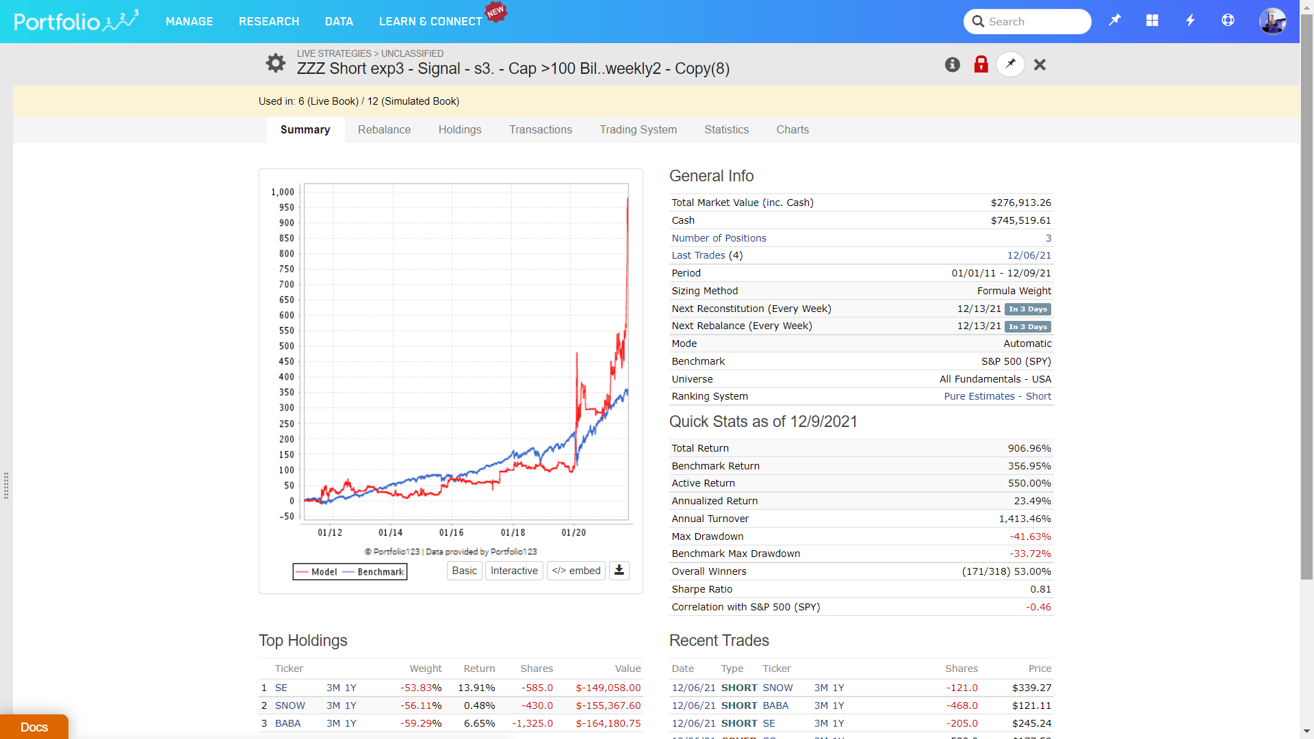The width and height of the screenshot is (1314, 739).
Task: Click the strategy info icon
Action: pyautogui.click(x=952, y=64)
